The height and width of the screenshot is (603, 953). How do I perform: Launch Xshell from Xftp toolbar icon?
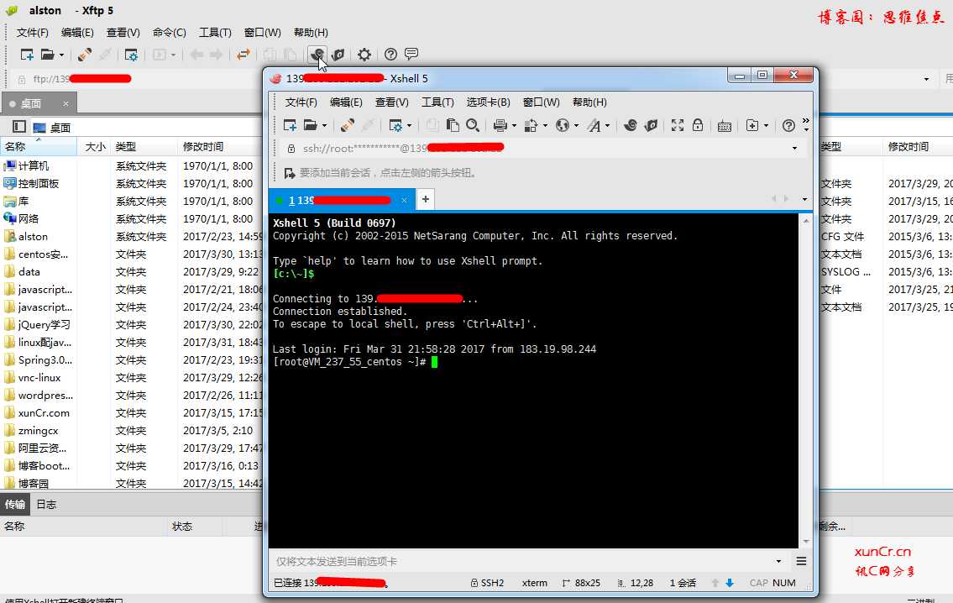(x=317, y=55)
